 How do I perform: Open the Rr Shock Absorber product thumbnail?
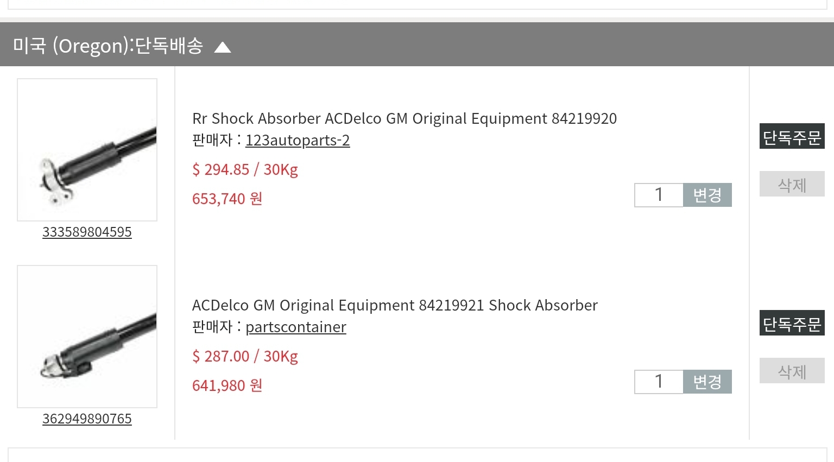[87, 150]
